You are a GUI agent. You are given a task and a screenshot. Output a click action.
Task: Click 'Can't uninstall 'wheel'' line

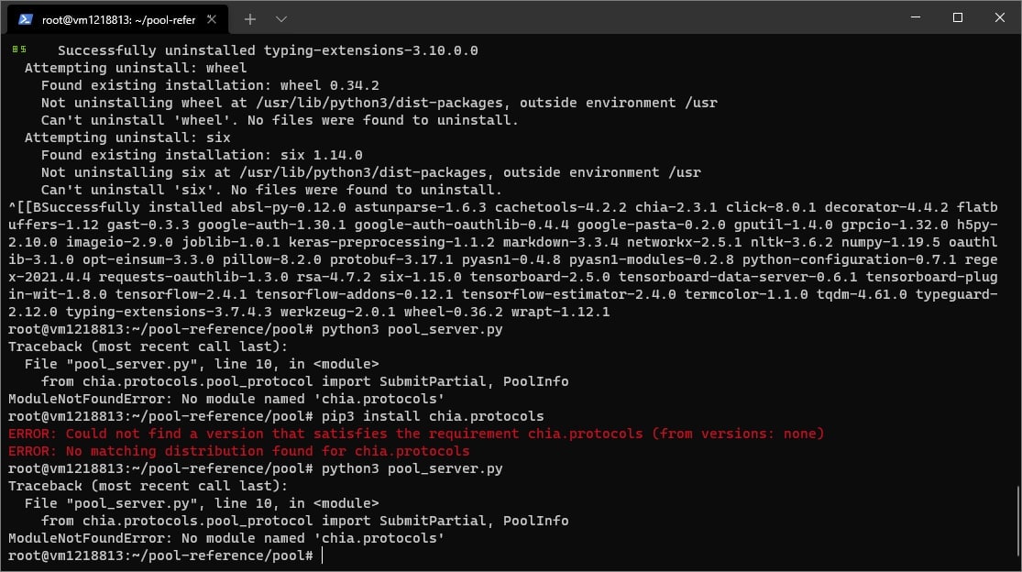coord(280,120)
